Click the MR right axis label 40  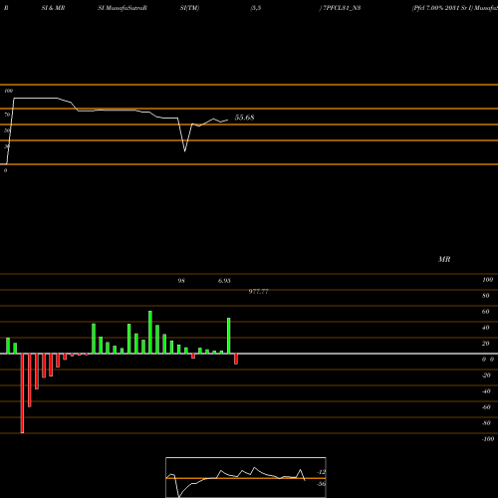[486, 328]
